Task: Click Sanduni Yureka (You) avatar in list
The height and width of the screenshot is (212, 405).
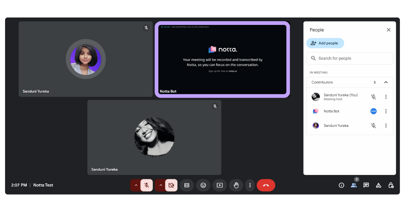Action: [x=316, y=97]
